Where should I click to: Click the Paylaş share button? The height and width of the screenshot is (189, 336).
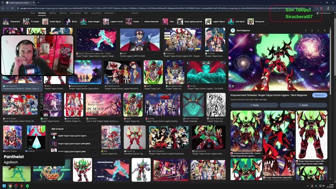pos(254,105)
